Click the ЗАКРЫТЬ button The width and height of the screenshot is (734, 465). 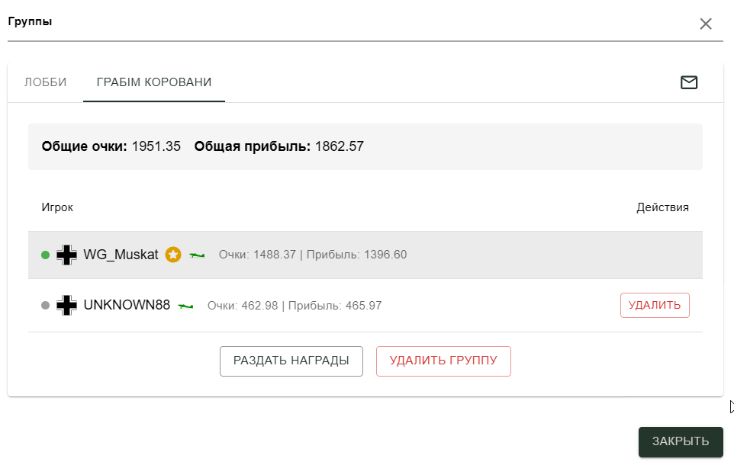pos(681,441)
